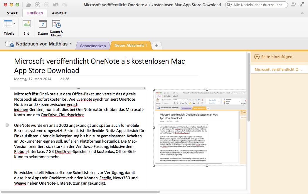Collapse the ribbon with the chevron
Viewport: 308px width, 194px height.
click(x=302, y=13)
